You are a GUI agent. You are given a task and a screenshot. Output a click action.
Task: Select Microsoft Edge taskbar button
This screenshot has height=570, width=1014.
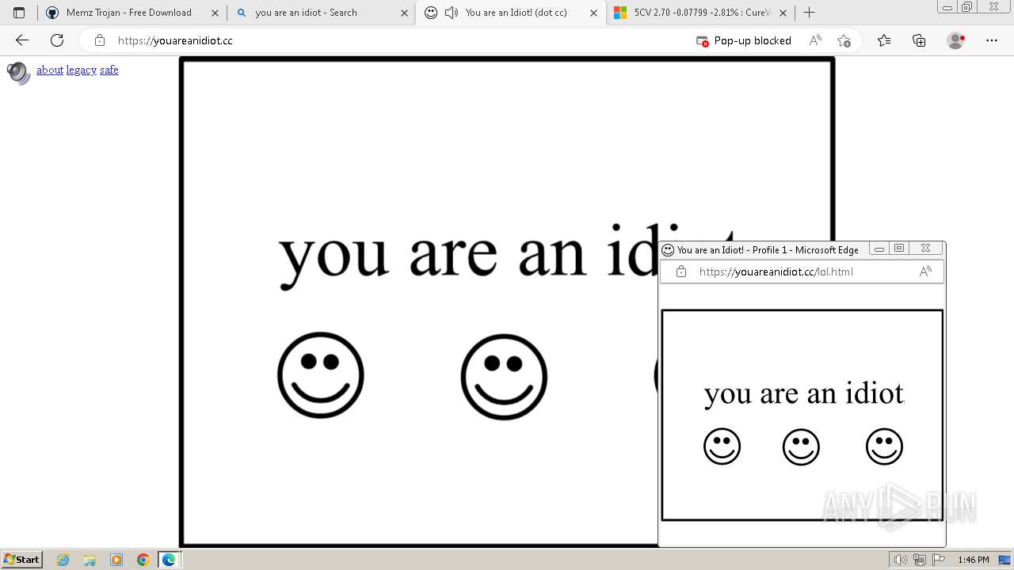(170, 560)
